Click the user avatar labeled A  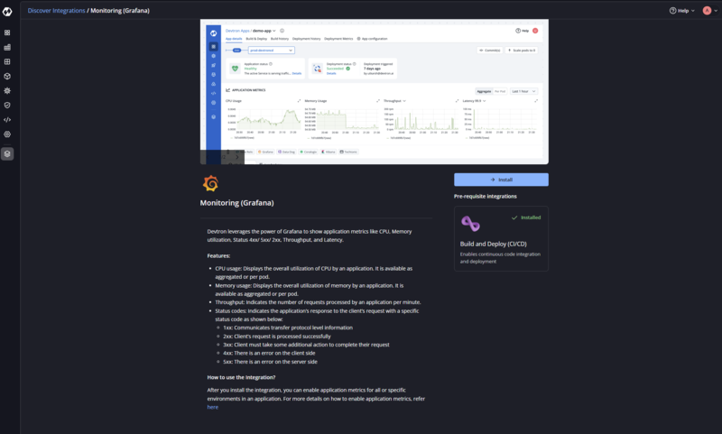pos(707,11)
